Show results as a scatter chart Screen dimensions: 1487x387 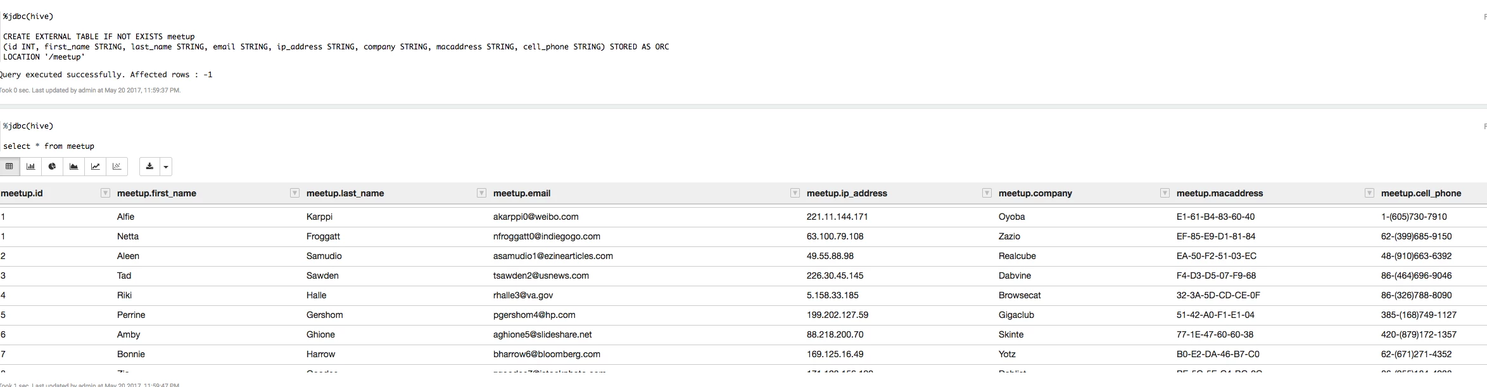(x=117, y=167)
